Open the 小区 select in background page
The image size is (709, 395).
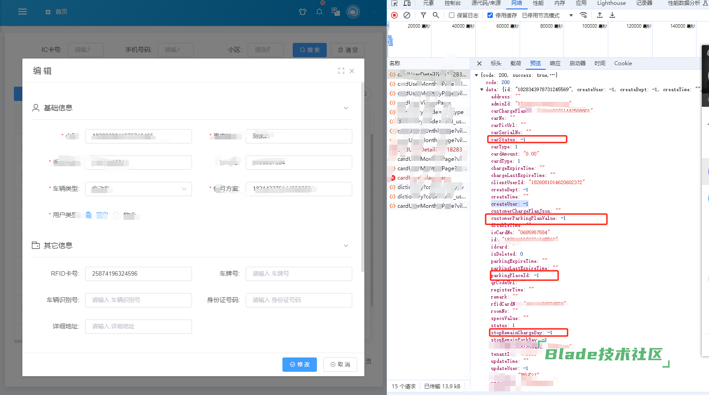265,50
